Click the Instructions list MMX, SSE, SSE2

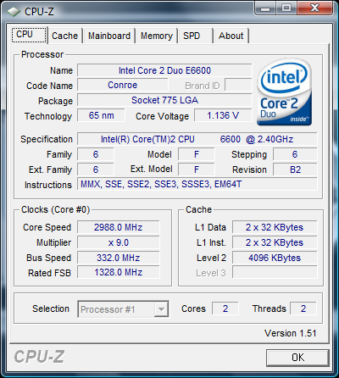click(197, 184)
